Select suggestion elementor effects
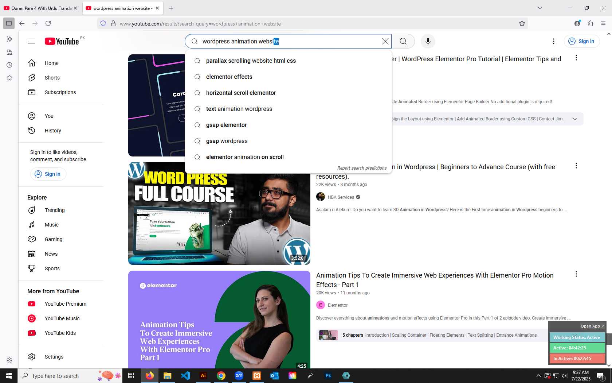The width and height of the screenshot is (612, 383). point(288,77)
